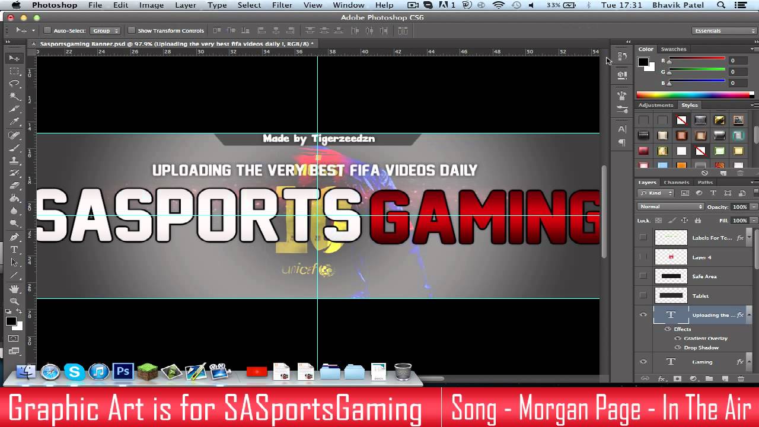Switch to the Swatches tab
Image resolution: width=759 pixels, height=427 pixels.
coord(673,49)
